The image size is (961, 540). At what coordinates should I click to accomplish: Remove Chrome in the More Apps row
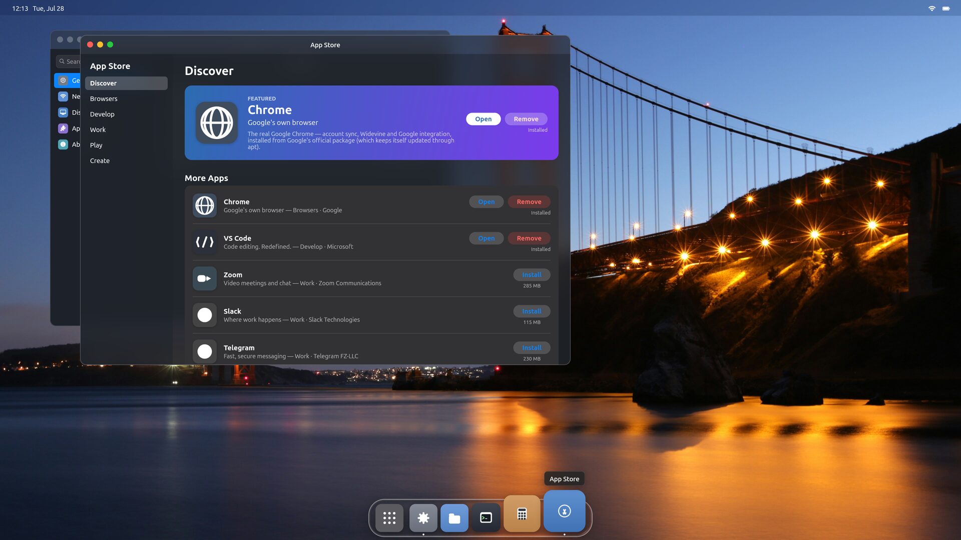click(529, 201)
